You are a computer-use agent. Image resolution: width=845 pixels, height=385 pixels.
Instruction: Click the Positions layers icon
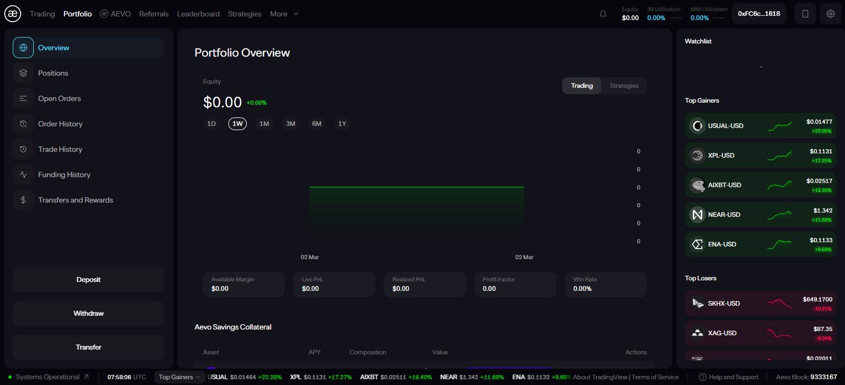pos(23,73)
